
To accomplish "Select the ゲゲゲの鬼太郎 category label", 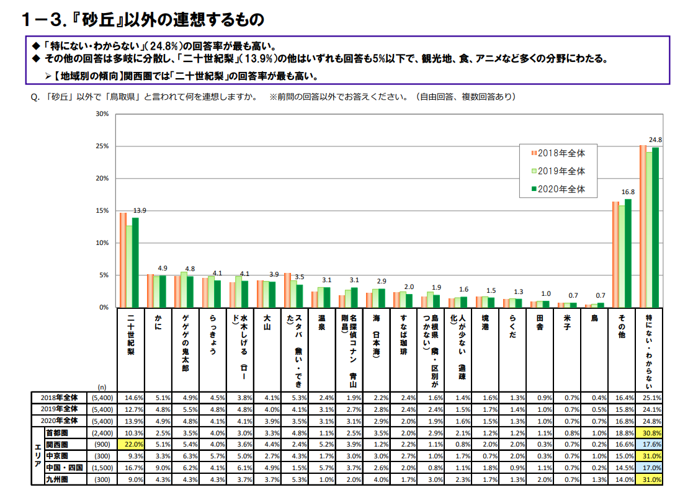I will (x=185, y=344).
